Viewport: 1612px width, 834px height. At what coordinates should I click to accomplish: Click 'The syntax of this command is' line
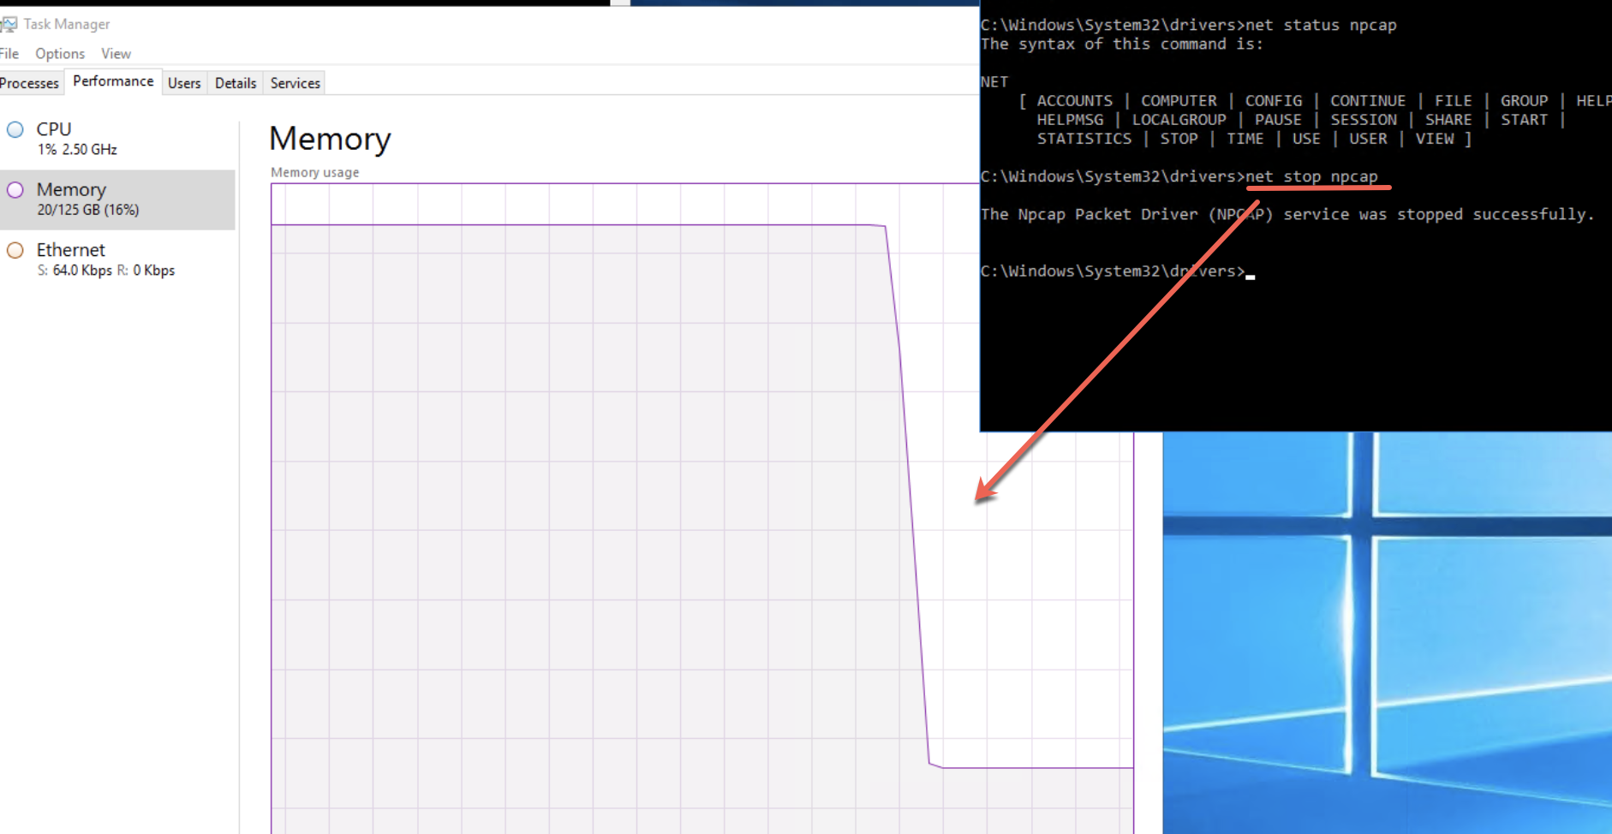(x=1122, y=44)
